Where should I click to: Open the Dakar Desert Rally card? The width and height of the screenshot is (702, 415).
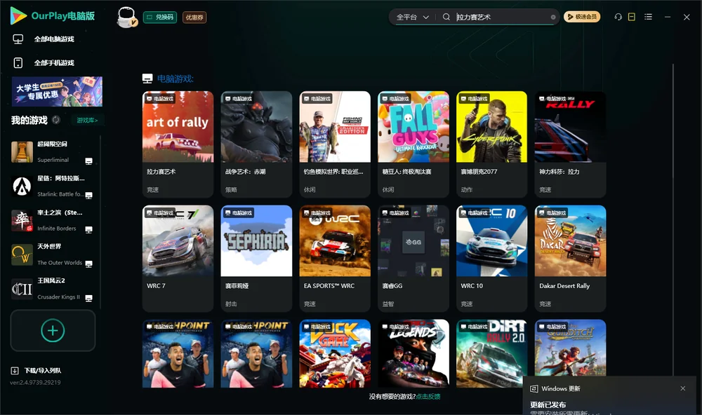pyautogui.click(x=570, y=258)
